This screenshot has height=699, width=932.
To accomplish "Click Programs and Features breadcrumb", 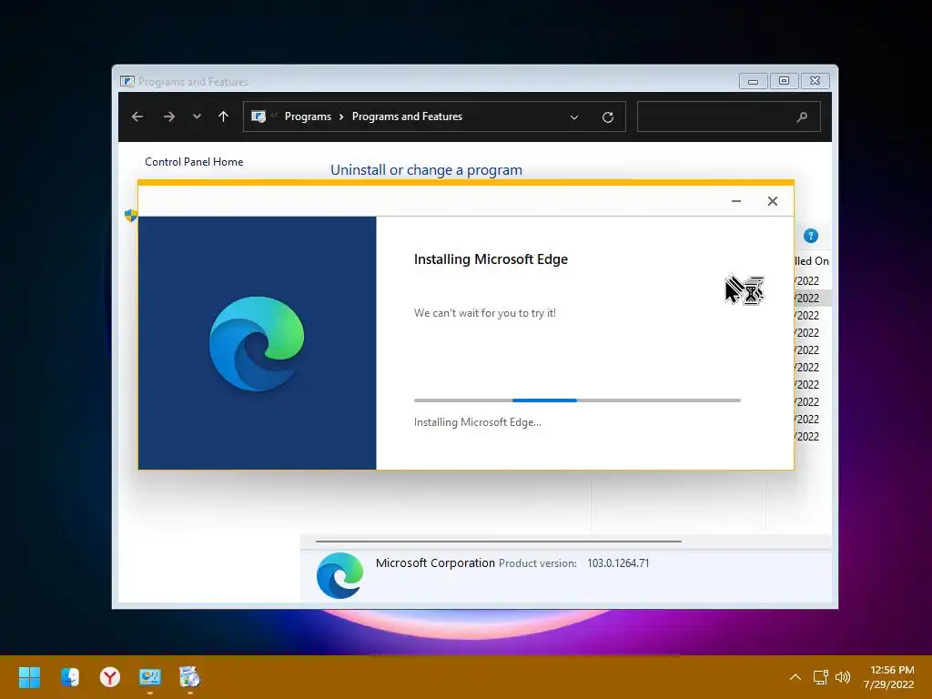I will coord(407,116).
